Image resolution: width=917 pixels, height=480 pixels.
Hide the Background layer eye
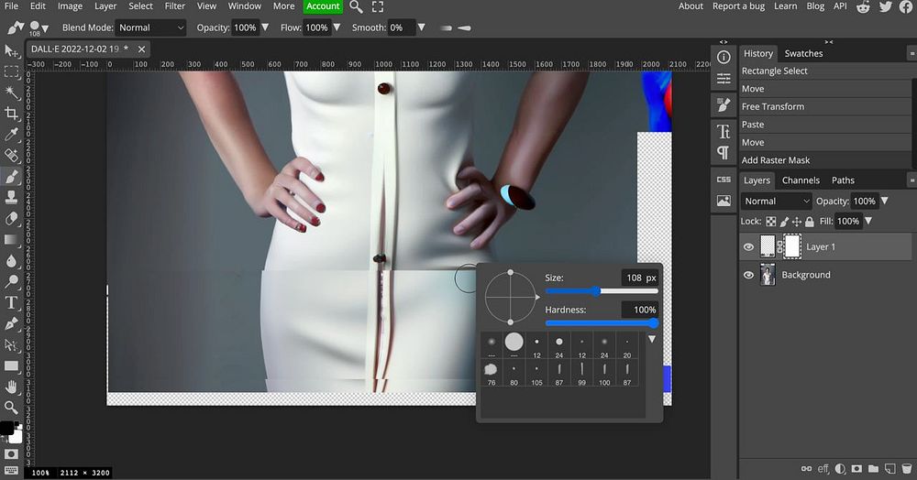point(749,275)
